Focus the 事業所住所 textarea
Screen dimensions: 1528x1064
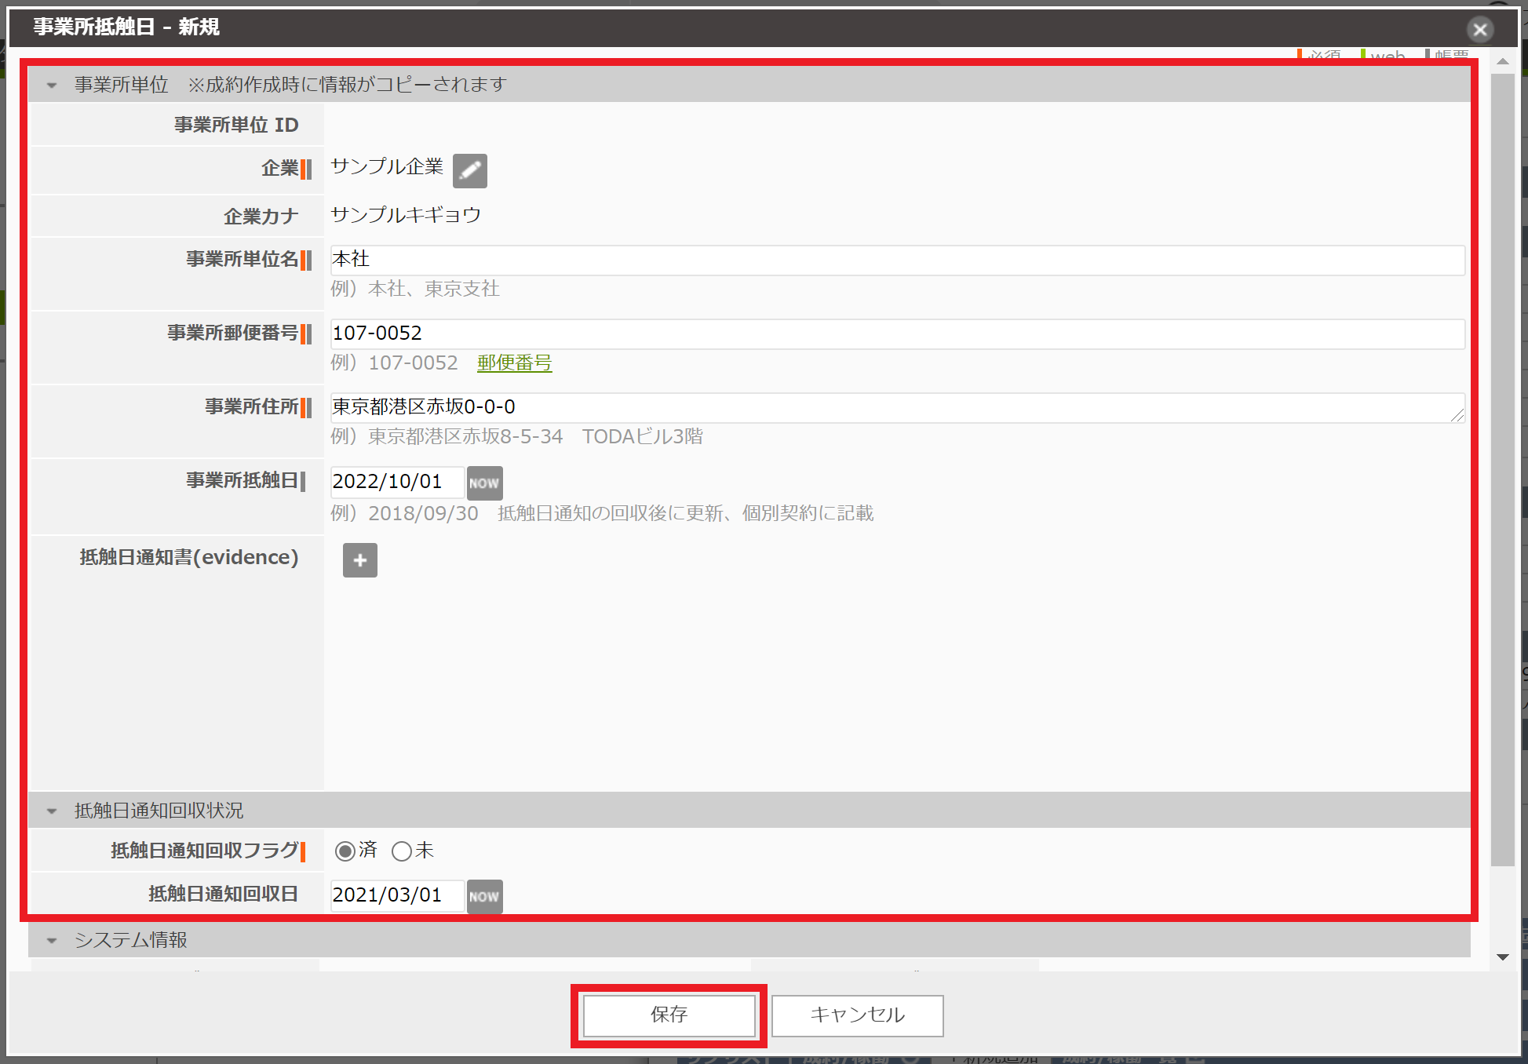[x=896, y=407]
